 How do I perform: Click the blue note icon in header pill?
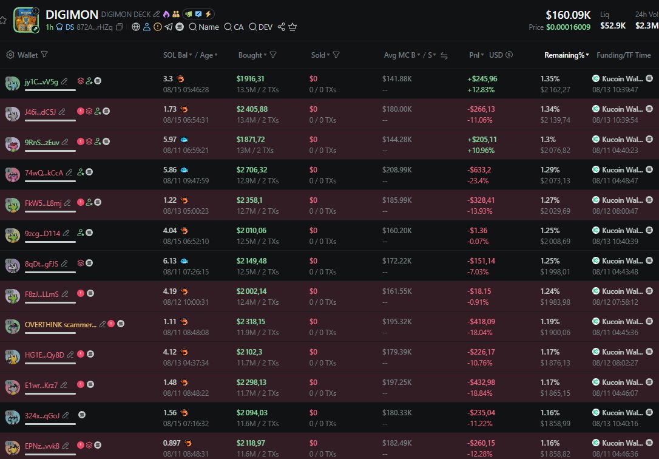tap(198, 15)
